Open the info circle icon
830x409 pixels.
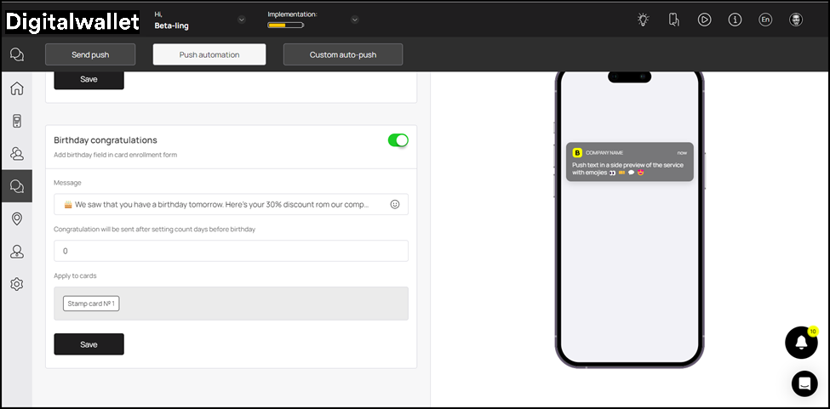(x=735, y=20)
